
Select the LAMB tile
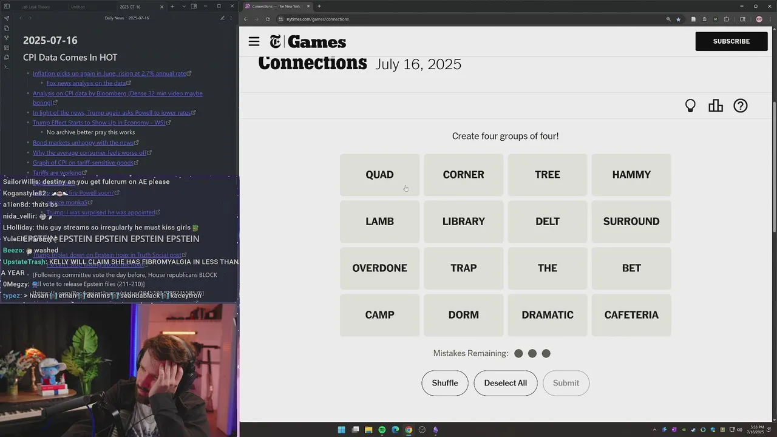click(x=379, y=222)
